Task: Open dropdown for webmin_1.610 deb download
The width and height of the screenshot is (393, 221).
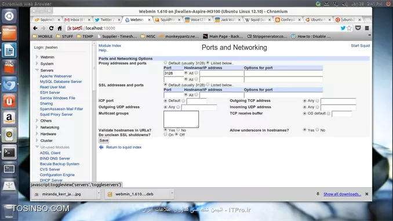Action: pos(172,193)
